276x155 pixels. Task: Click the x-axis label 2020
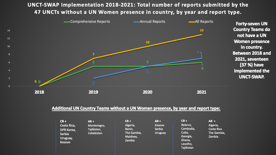point(147,92)
